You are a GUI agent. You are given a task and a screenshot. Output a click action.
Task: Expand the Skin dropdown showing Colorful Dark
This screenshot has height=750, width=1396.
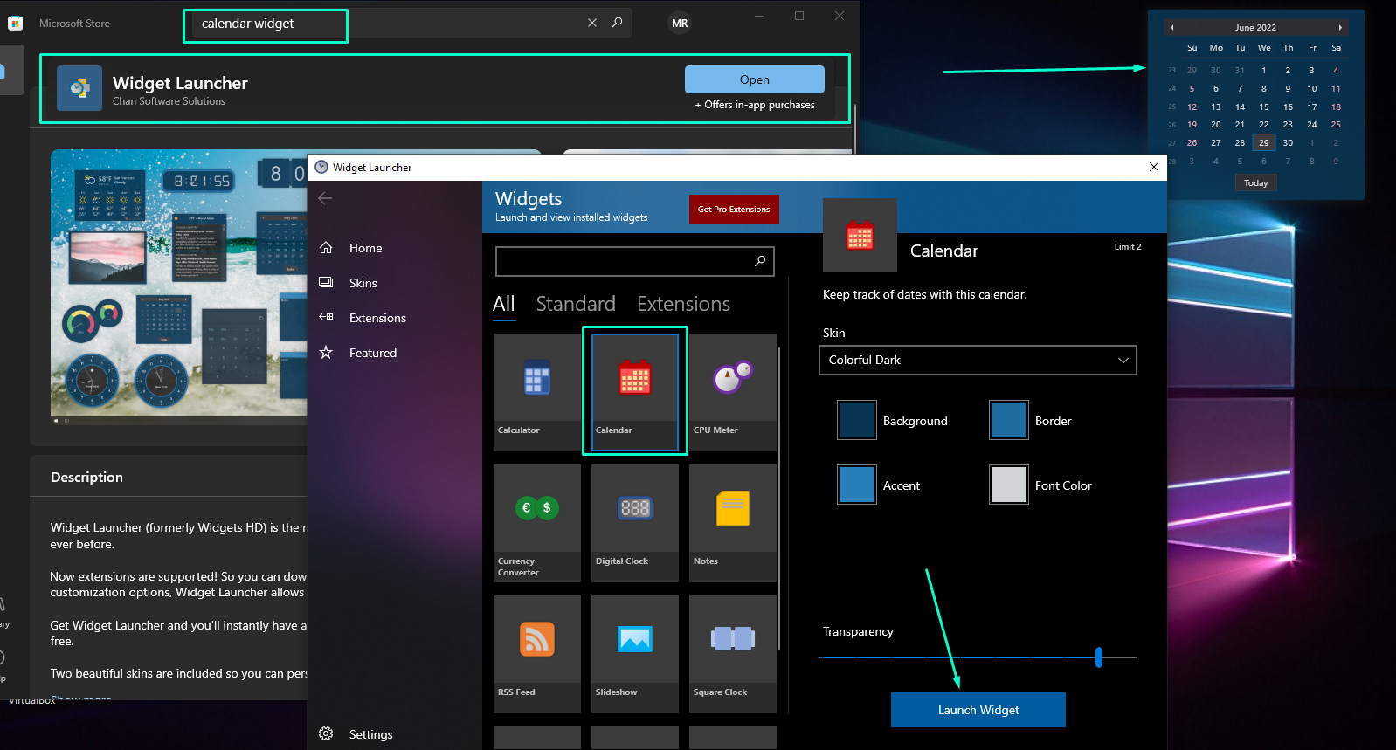(978, 360)
